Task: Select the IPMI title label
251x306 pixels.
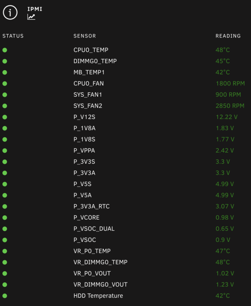Action: coord(35,9)
